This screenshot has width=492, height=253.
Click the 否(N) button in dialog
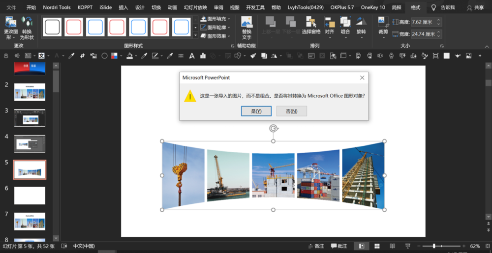[x=291, y=111]
